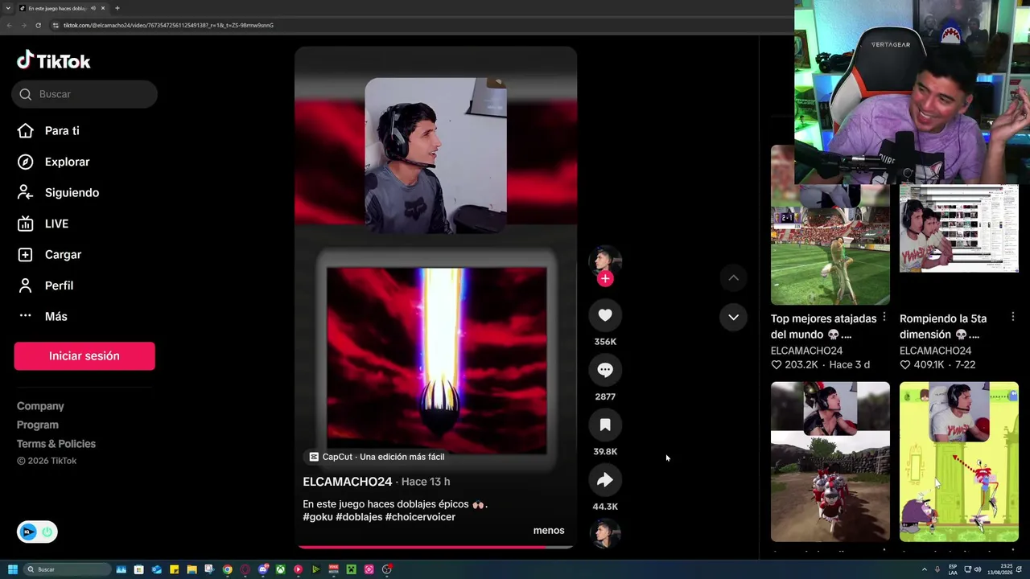Open the ELCAMACHO24 profile from the caption
Image resolution: width=1030 pixels, height=579 pixels.
tap(348, 482)
